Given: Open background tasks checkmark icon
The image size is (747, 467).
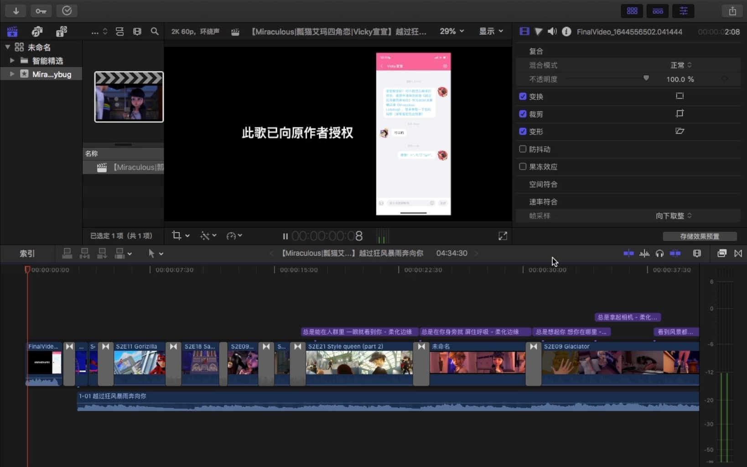Looking at the screenshot, I should tap(67, 10).
